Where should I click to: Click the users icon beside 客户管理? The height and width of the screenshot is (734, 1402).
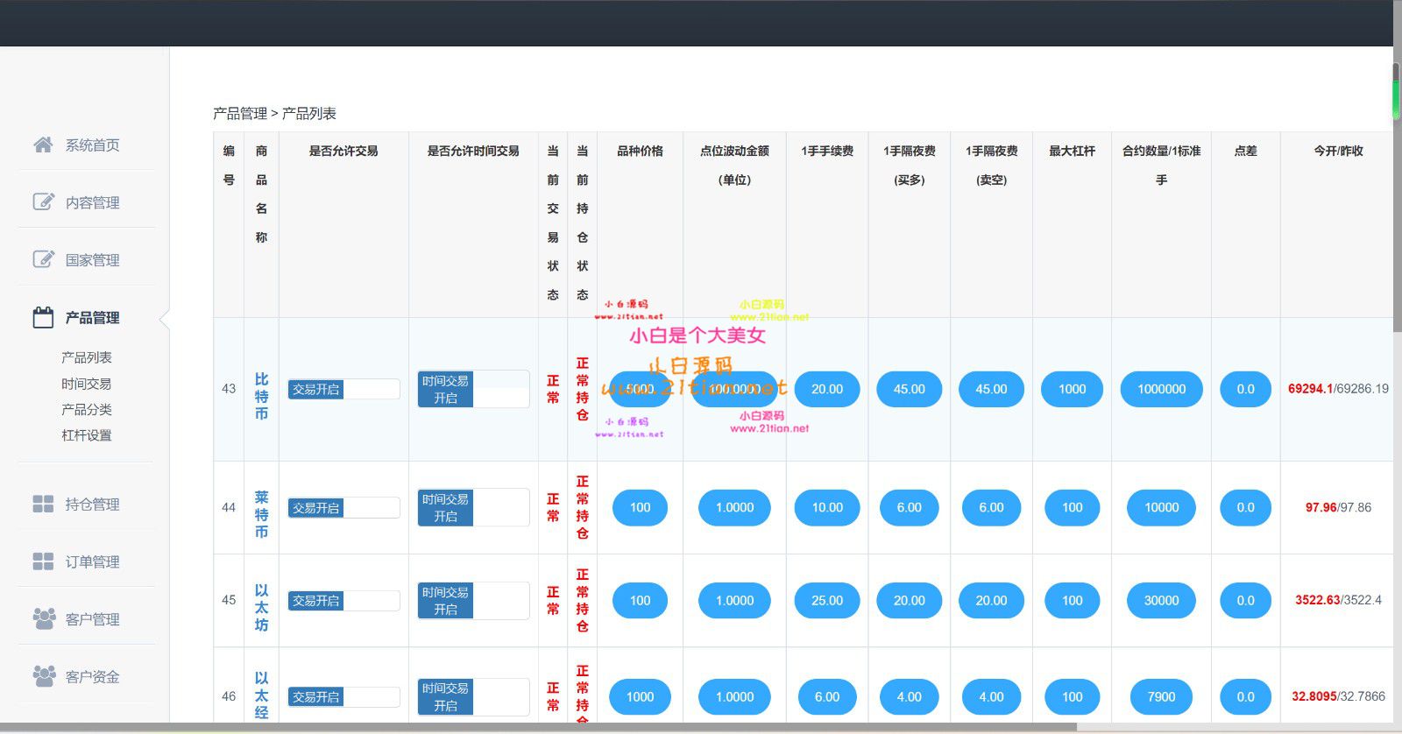44,618
